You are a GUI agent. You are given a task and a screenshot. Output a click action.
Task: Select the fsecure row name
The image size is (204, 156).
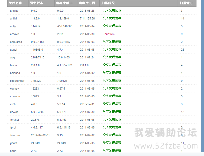pyautogui.click(x=15, y=135)
